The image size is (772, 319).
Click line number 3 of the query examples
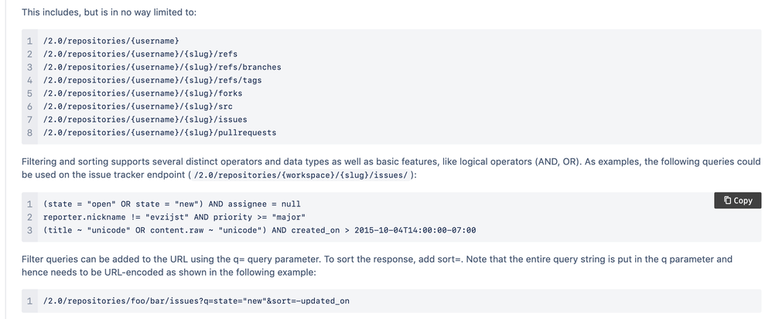point(29,230)
